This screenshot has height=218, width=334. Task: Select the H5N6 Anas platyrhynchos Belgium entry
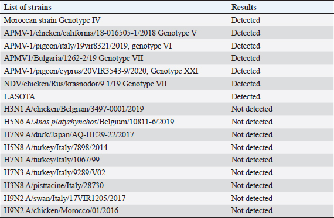(89, 122)
